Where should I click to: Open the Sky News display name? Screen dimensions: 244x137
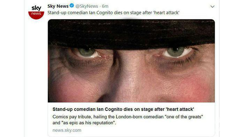58,6
